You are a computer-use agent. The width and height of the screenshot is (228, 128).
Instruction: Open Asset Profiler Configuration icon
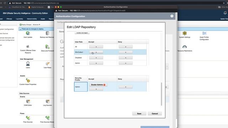coord(204,33)
